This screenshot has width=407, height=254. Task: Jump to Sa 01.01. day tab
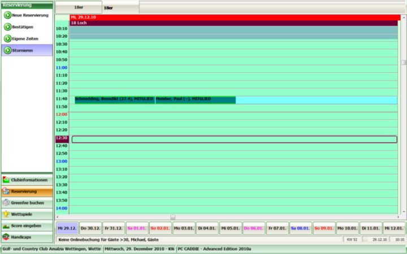[x=138, y=228]
